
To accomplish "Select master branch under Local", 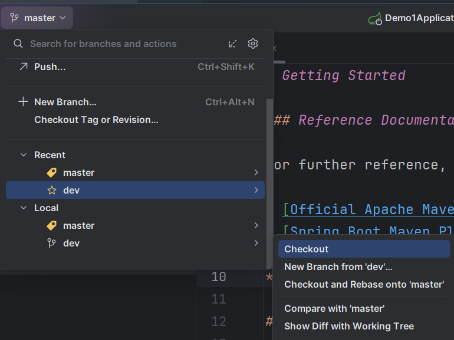I will coord(135,226).
